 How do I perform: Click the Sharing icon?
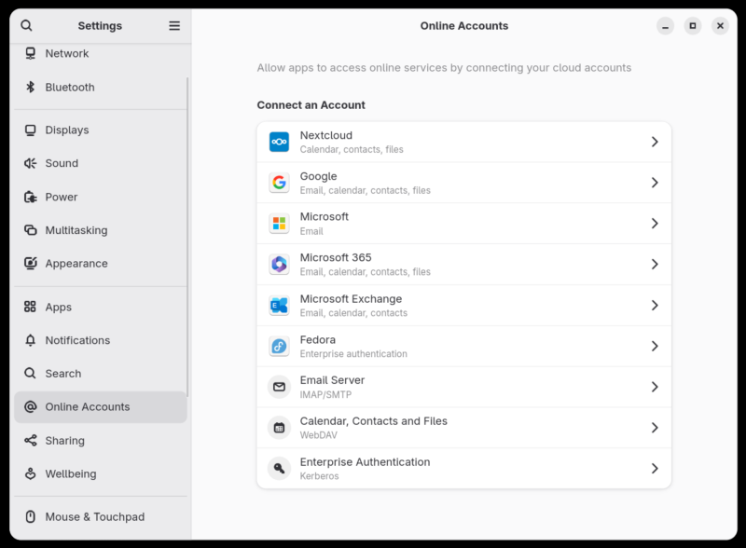coord(31,441)
